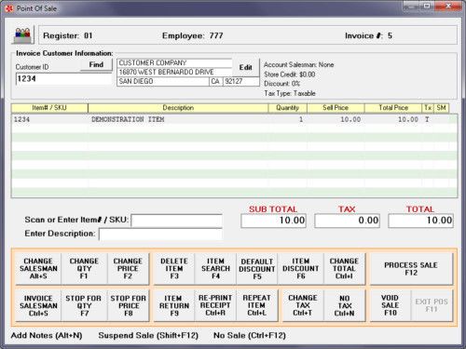466x349 pixels.
Task: Click the No Tax Ctrl+N button
Action: click(344, 305)
